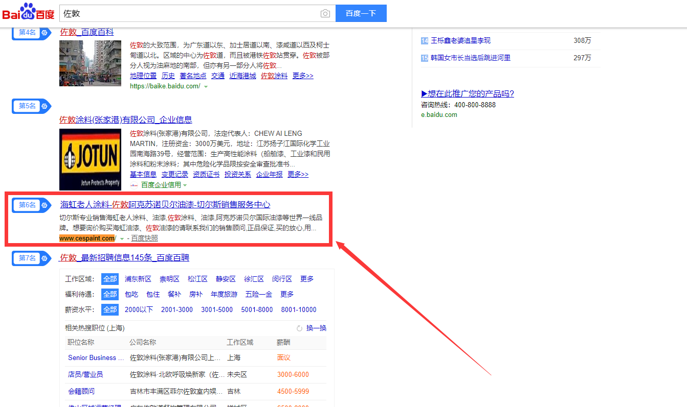
Task: Filter welfare by 房补
Action: [x=196, y=294]
